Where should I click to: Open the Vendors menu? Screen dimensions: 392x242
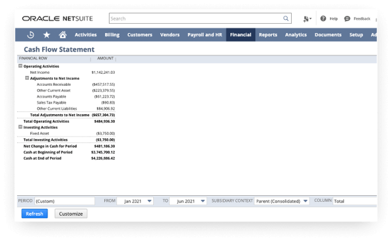tap(170, 35)
